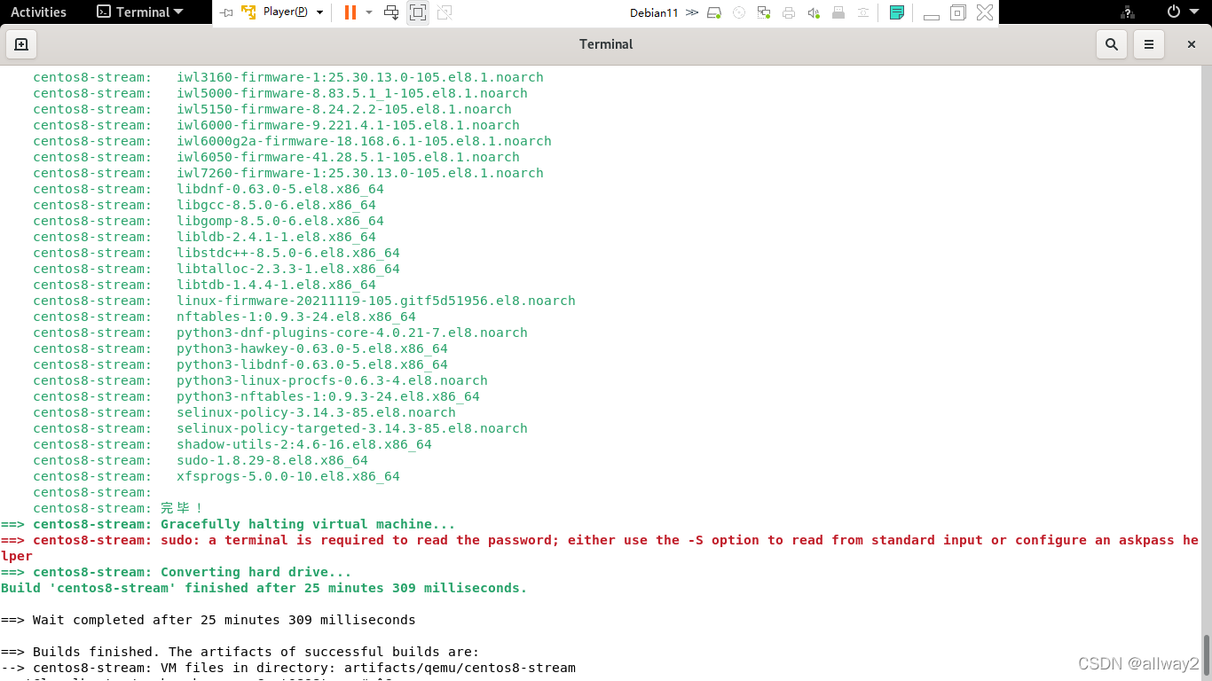The width and height of the screenshot is (1212, 681).
Task: Click the network status icon in top bar
Action: point(1128,12)
